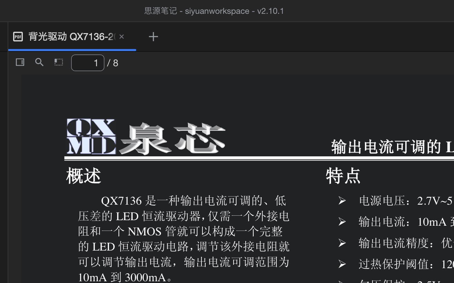454x283 pixels.
Task: Click the 泉芯 logo text in the PDF header
Action: point(172,138)
